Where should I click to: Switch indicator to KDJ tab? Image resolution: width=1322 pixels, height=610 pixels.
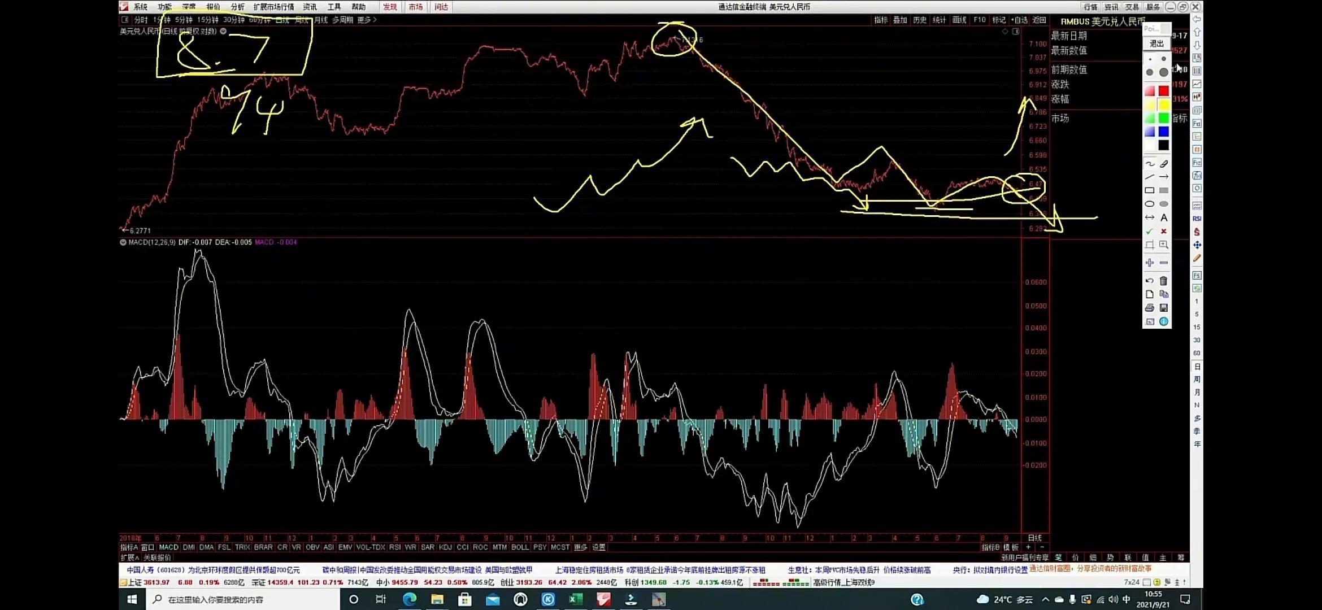pyautogui.click(x=445, y=547)
